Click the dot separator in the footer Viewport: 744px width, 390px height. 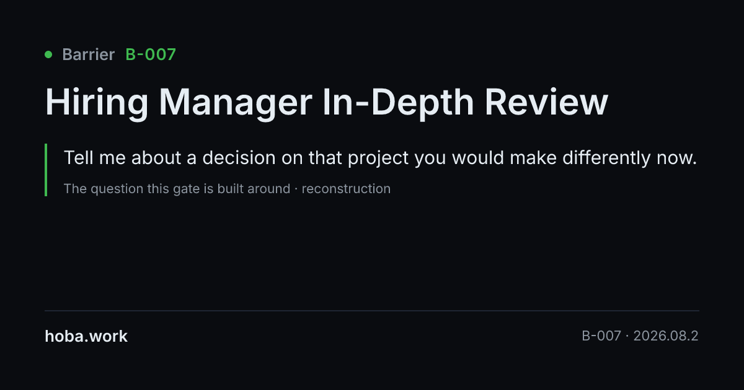pos(627,337)
